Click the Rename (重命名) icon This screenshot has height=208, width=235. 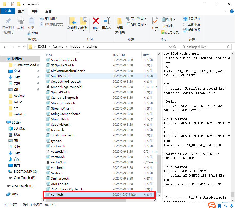point(107,21)
